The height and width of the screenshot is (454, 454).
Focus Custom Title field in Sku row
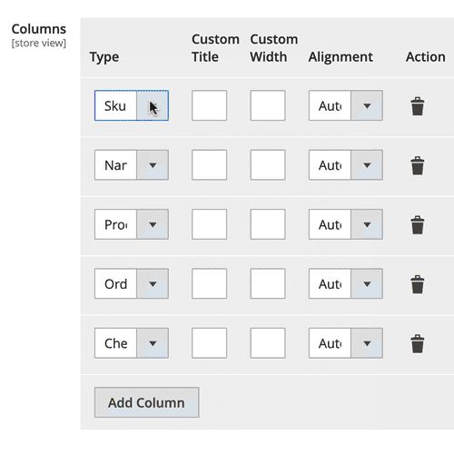coord(209,105)
